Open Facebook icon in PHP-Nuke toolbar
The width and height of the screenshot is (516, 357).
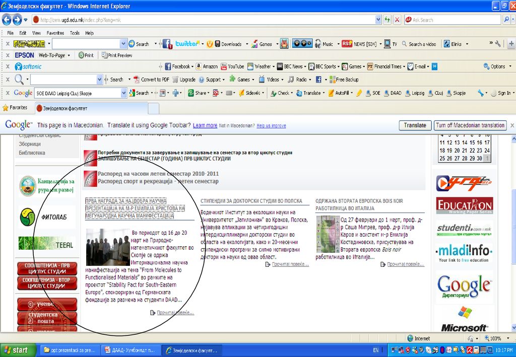pyautogui.click(x=167, y=44)
